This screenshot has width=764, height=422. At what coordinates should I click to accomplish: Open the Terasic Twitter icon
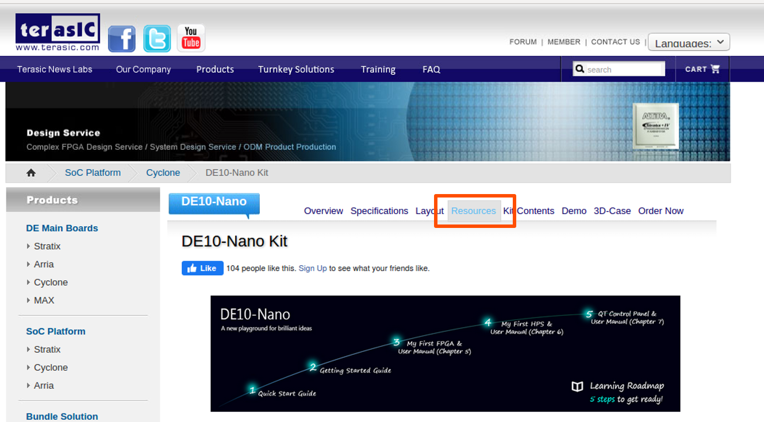(x=157, y=39)
